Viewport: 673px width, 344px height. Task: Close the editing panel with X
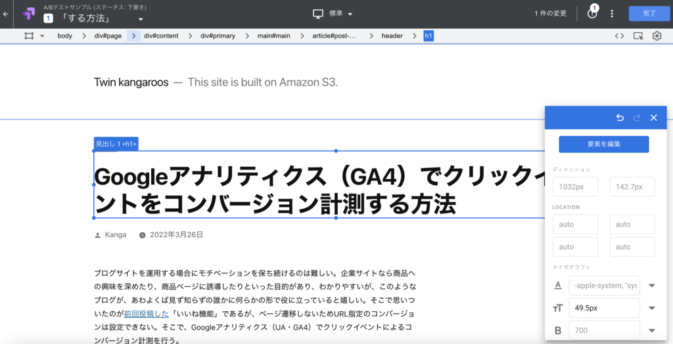[x=654, y=118]
